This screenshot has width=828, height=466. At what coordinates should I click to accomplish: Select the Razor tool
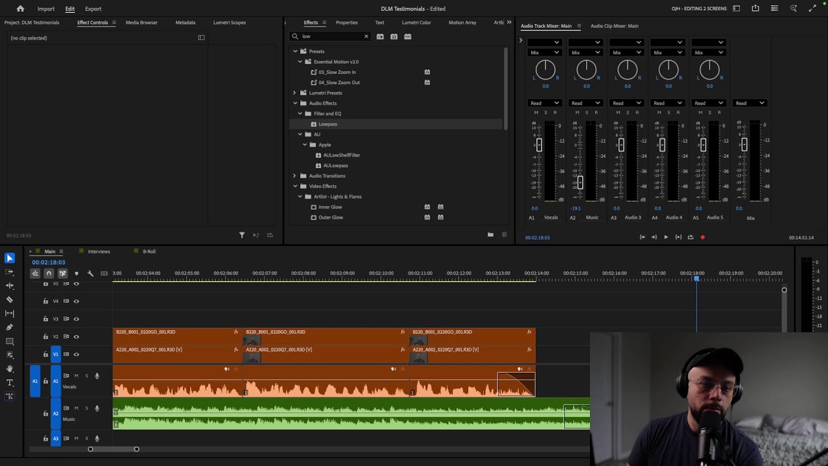pyautogui.click(x=10, y=300)
